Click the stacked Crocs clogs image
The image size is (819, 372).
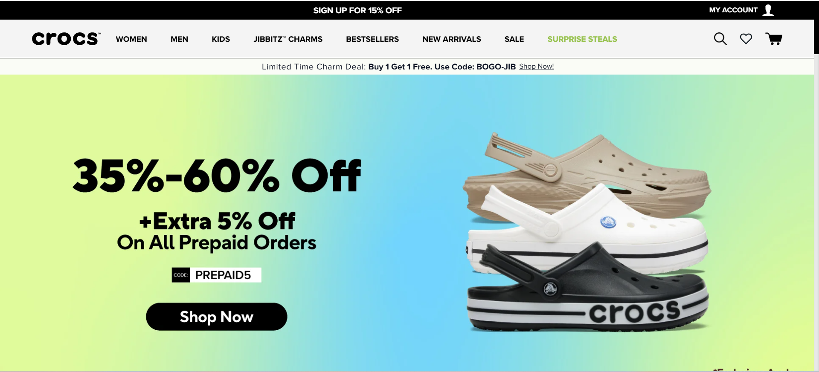[587, 232]
